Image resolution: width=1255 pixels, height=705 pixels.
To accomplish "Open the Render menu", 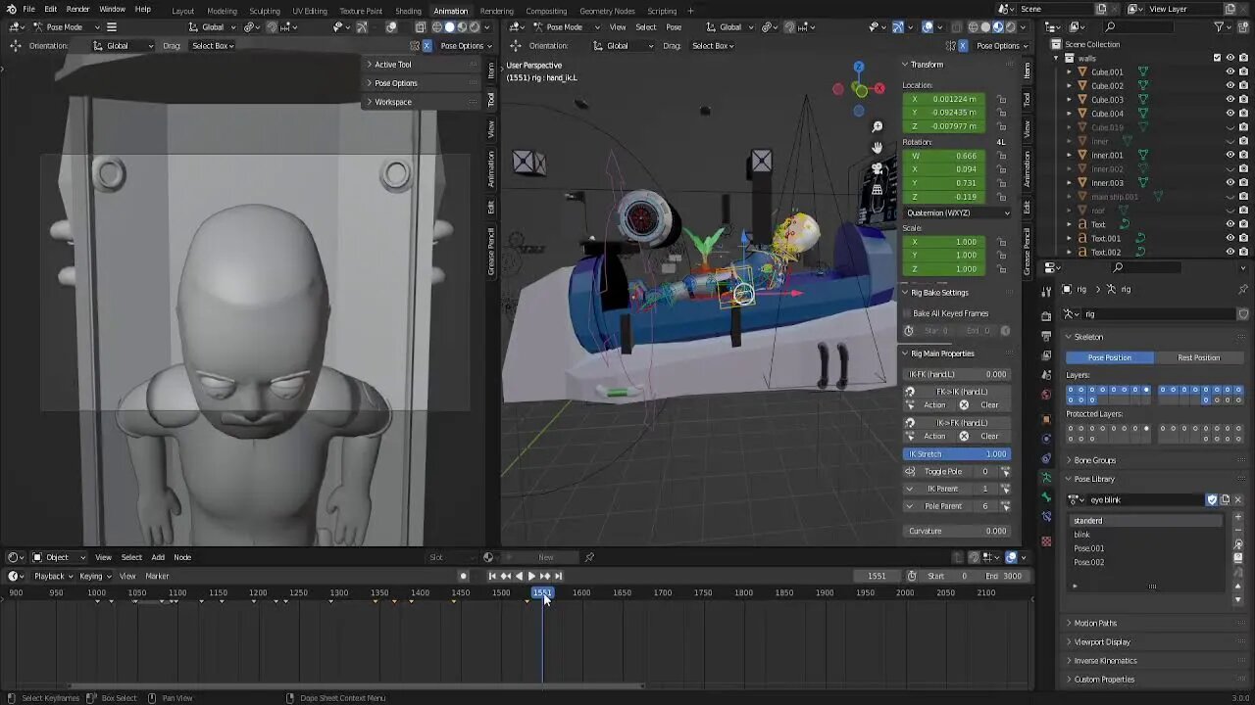I will 78,9.
